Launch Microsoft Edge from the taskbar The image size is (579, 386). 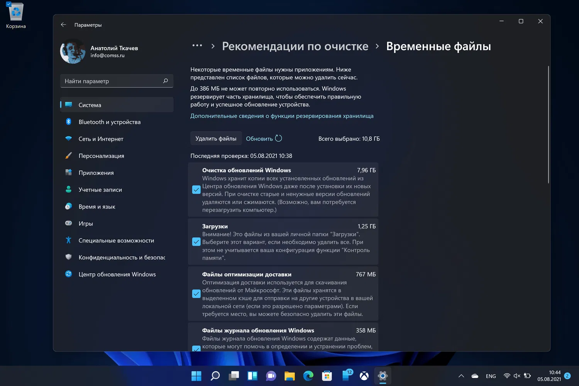tap(308, 376)
